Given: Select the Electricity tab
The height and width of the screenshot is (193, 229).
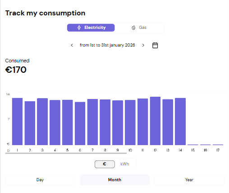Looking at the screenshot, I should pyautogui.click(x=91, y=28).
